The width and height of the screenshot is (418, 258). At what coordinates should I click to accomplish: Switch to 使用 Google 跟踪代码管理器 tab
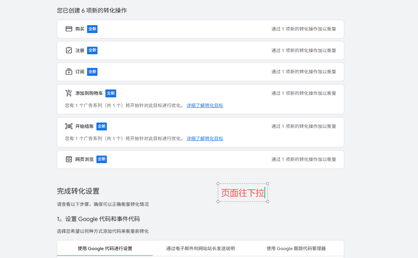click(296, 248)
